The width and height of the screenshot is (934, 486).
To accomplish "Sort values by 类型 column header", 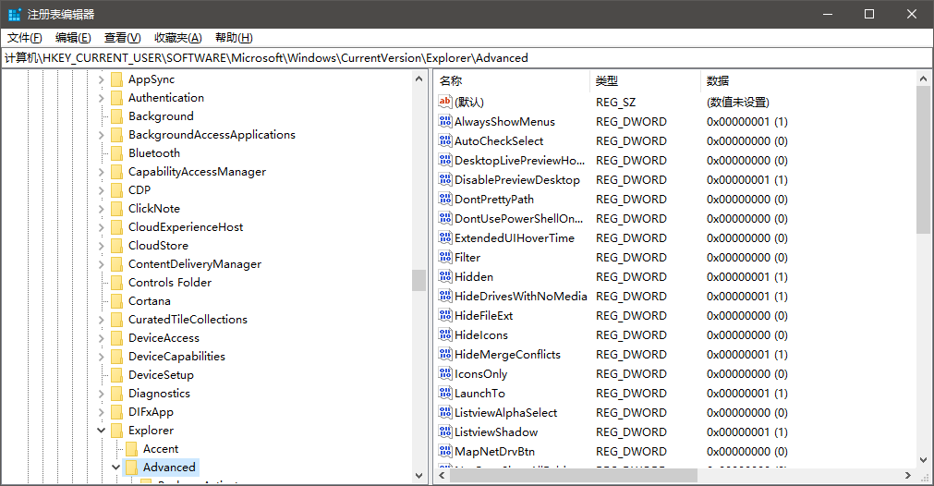I will point(646,81).
